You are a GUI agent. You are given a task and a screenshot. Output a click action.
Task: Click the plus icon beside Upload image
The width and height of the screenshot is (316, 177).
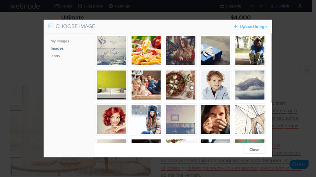point(235,26)
